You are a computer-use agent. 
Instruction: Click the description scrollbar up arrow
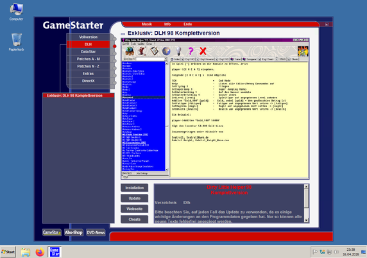click(306, 186)
